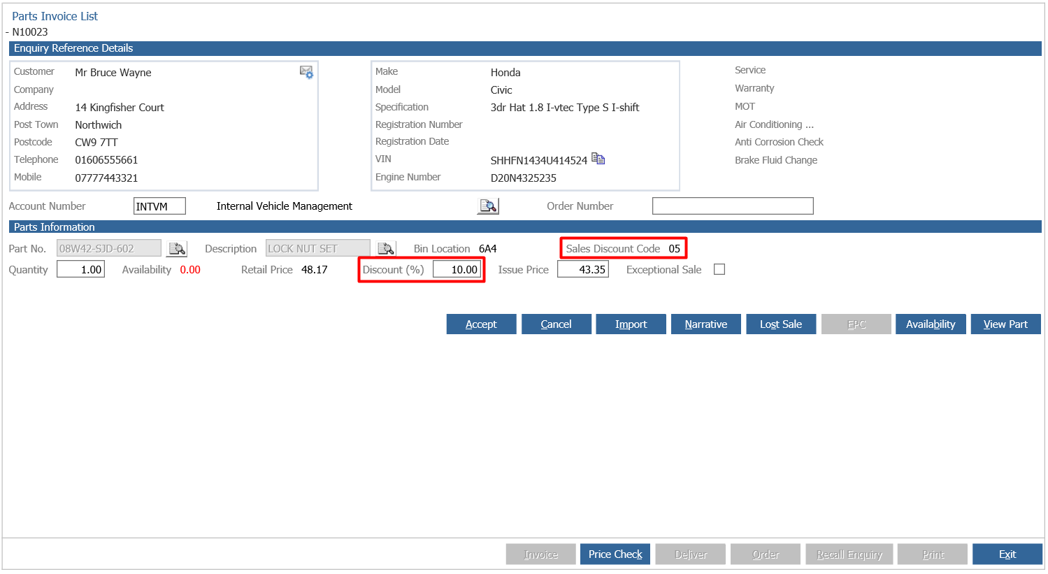
Task: Exit the Parts Invoice screen
Action: pos(1007,554)
